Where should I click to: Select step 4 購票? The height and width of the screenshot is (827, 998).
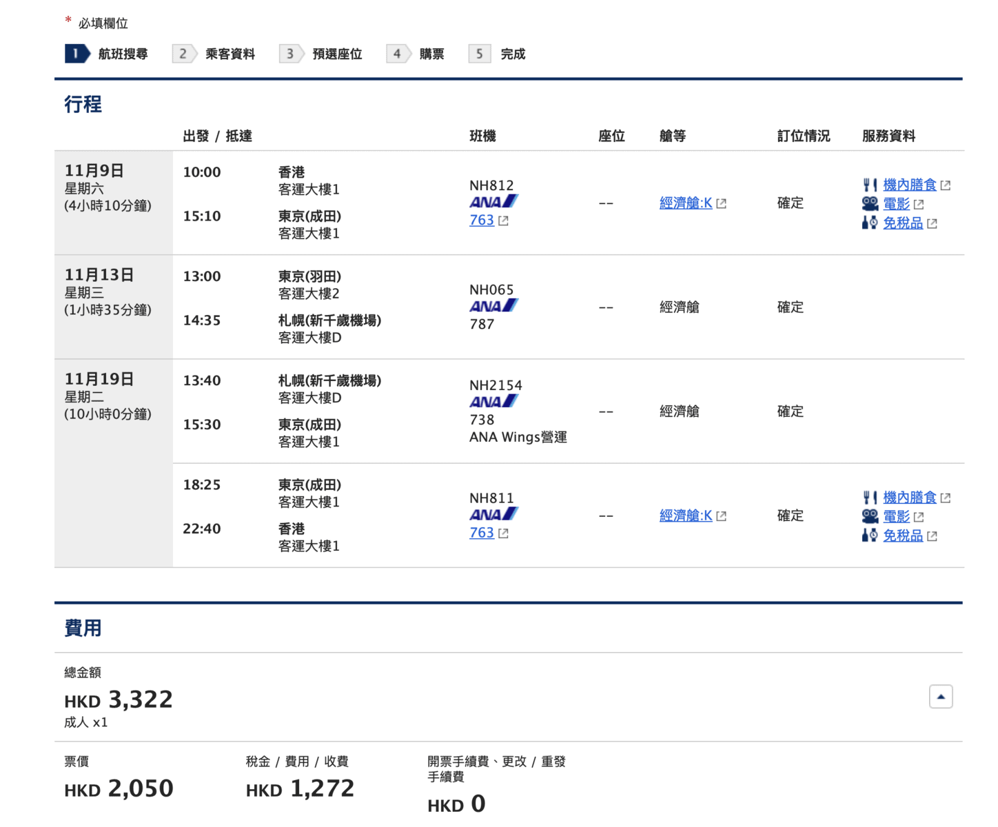click(x=417, y=54)
